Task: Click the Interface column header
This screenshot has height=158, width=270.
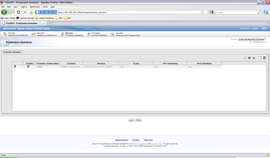Action: 101,63
